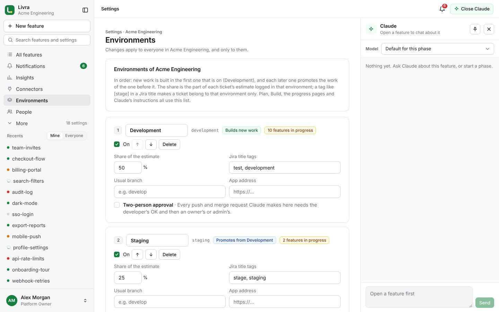Uncheck the Staging On checkbox
The width and height of the screenshot is (499, 312).
(x=117, y=254)
